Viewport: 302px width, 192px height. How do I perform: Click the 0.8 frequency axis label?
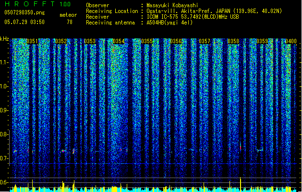click(4, 134)
